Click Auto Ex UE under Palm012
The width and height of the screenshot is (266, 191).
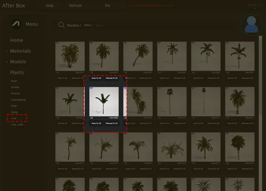(x=232, y=123)
